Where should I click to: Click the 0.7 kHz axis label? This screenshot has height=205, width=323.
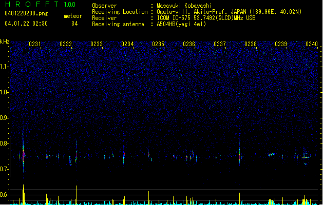(x=5, y=169)
